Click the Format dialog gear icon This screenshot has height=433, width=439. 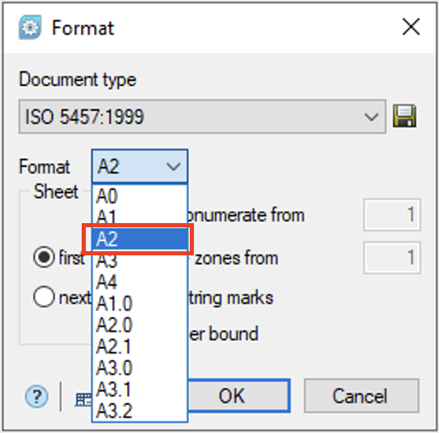pyautogui.click(x=30, y=27)
